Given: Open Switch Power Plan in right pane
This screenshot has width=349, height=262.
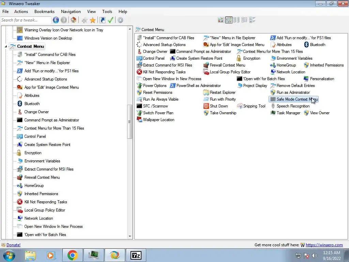Looking at the screenshot, I should coord(155,113).
